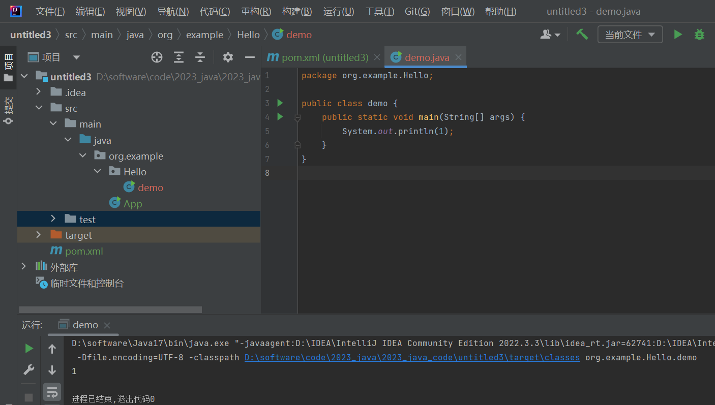Open the 运行(U) menu

coord(339,11)
